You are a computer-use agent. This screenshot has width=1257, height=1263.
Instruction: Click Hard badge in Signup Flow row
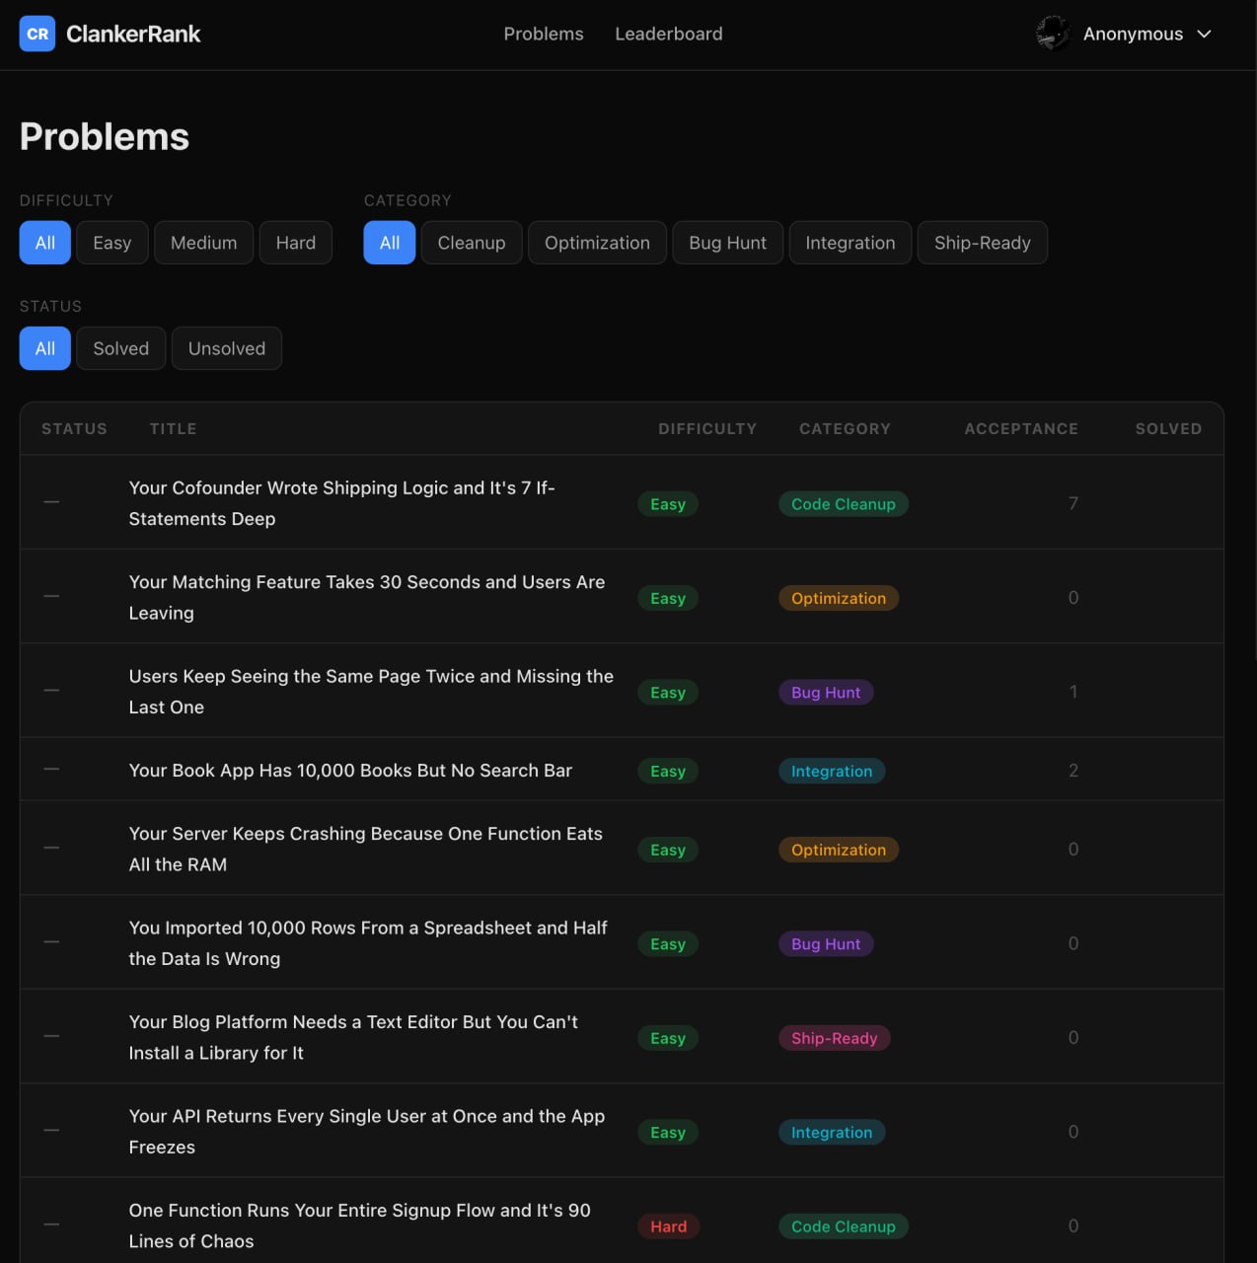coord(669,1226)
